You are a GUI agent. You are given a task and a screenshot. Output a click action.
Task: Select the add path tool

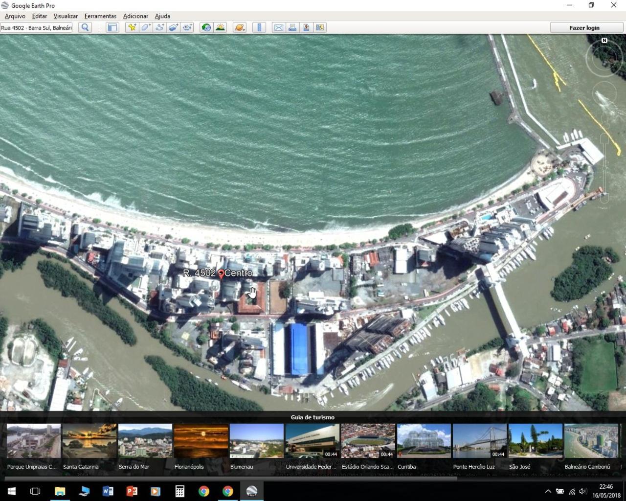point(159,27)
